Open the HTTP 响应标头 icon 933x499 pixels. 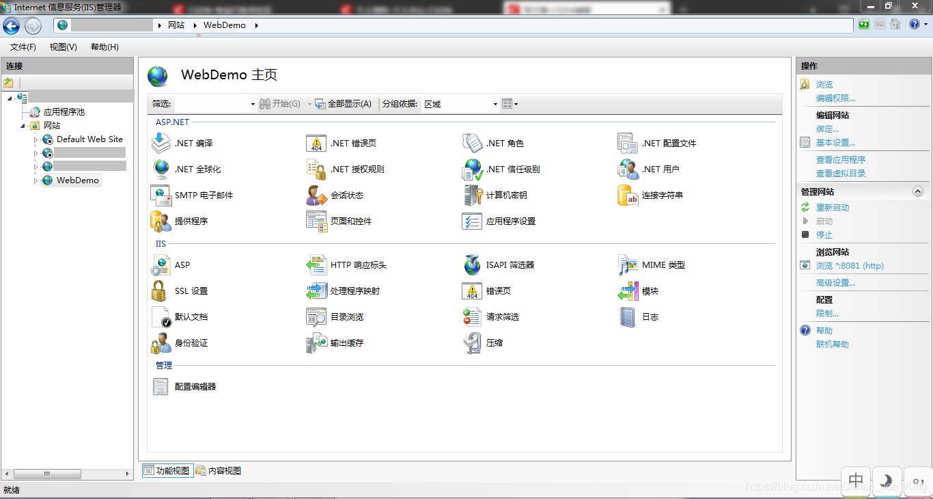(316, 265)
